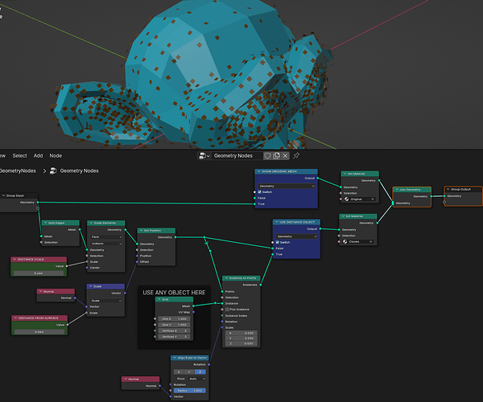Click the Value output socket of INSTANCE SCALE
Screen dimensions: 483x402
(x=67, y=266)
